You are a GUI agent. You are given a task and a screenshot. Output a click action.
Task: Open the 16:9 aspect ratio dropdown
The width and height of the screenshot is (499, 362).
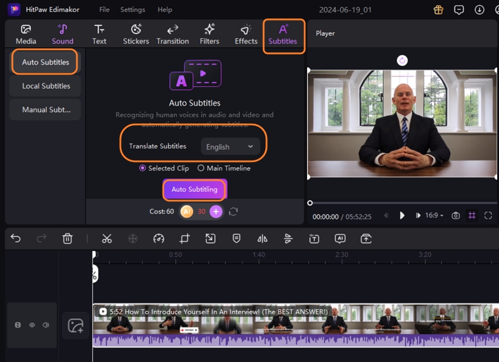[432, 215]
